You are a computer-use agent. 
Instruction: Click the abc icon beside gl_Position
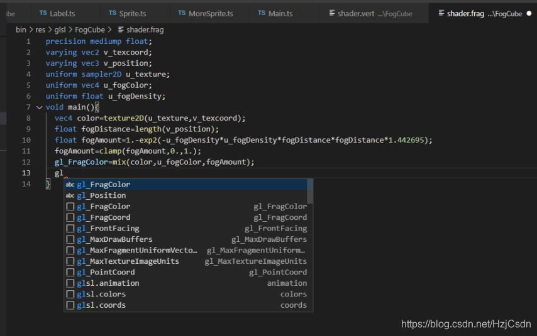(x=70, y=195)
